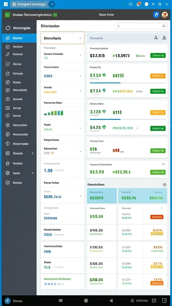Open the chevron dropdown in the lower table header

[x=162, y=208]
